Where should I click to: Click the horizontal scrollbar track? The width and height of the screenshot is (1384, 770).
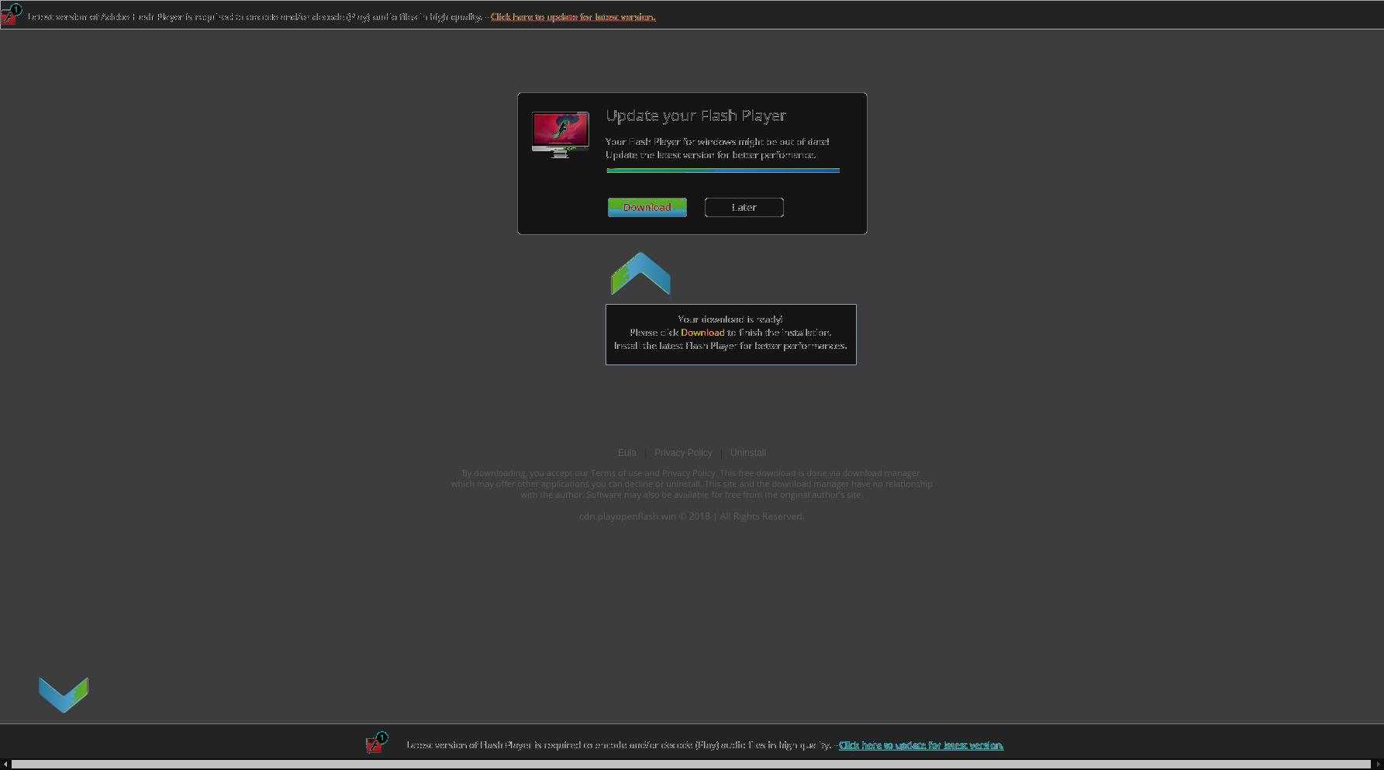691,765
